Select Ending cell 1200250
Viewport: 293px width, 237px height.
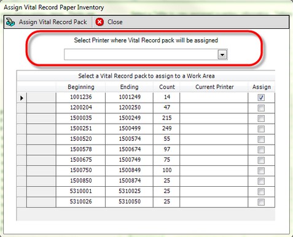[130, 107]
